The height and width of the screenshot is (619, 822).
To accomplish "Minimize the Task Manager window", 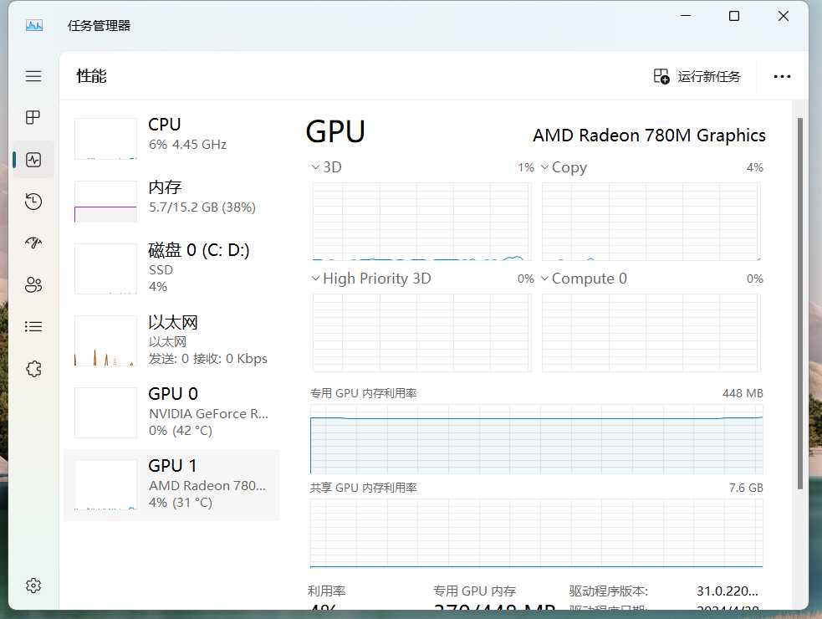I will (686, 16).
